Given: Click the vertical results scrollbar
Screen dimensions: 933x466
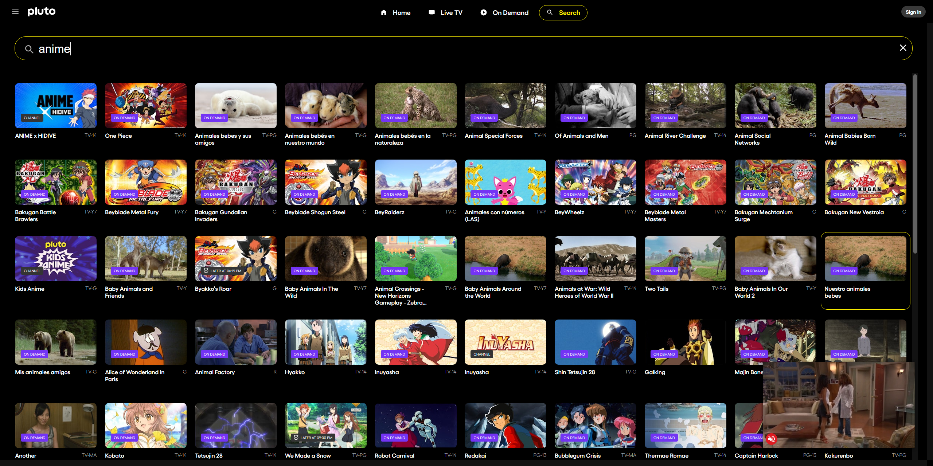Looking at the screenshot, I should click(915, 164).
